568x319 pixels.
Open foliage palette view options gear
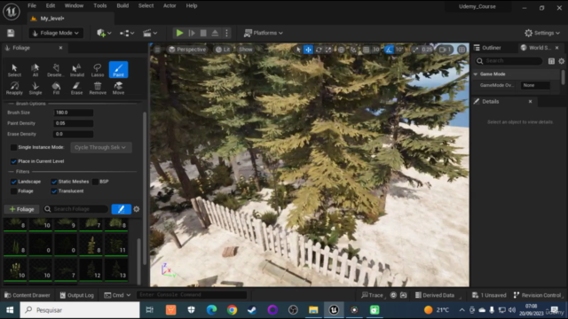[137, 209]
